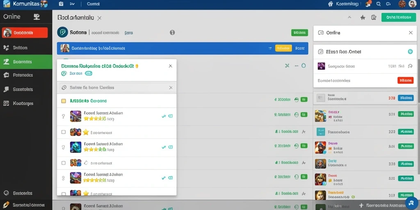Click the search field inside the popup panel
The height and width of the screenshot is (210, 420).
click(x=116, y=88)
